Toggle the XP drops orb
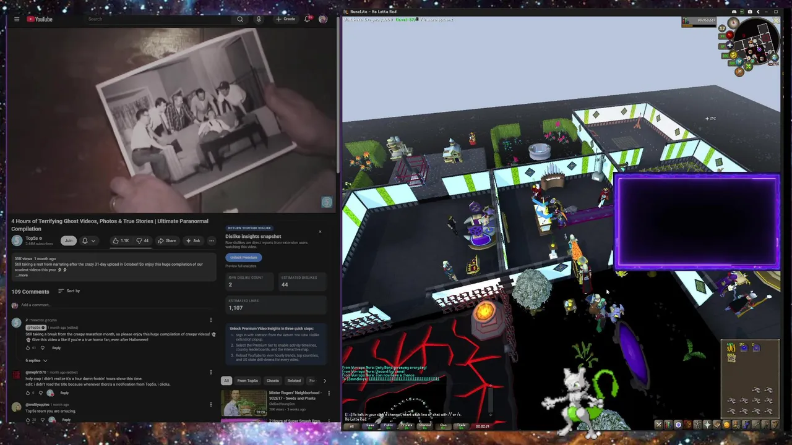Screen dimensions: 792x445 [x=722, y=28]
